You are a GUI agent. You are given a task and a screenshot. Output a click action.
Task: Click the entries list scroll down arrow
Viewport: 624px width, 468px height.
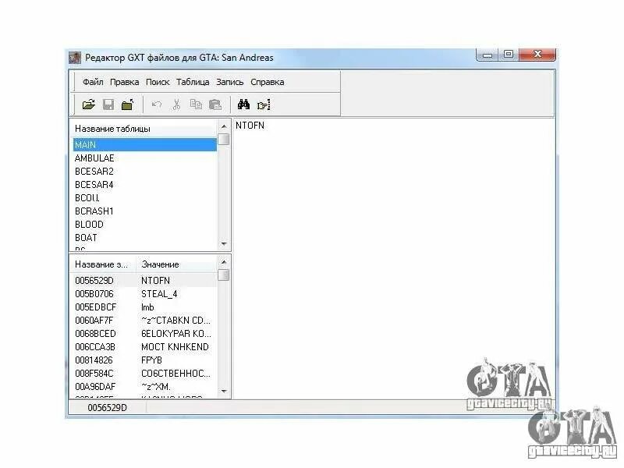(x=224, y=392)
